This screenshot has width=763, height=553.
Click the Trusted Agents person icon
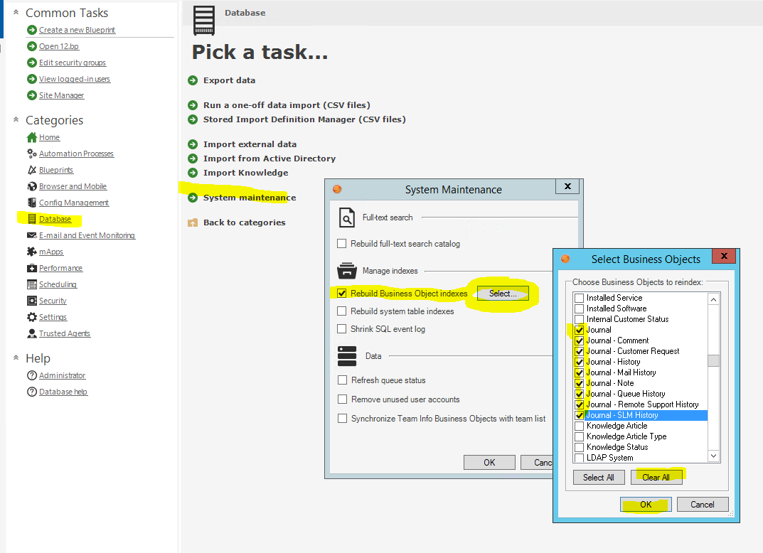(31, 333)
